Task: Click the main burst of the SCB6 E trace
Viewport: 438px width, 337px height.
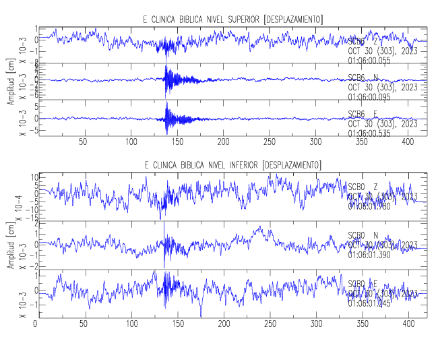Action: coord(169,118)
